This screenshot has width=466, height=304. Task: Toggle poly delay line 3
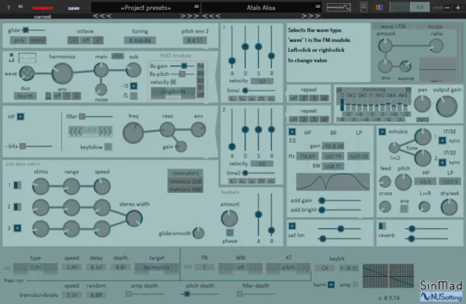[18, 228]
